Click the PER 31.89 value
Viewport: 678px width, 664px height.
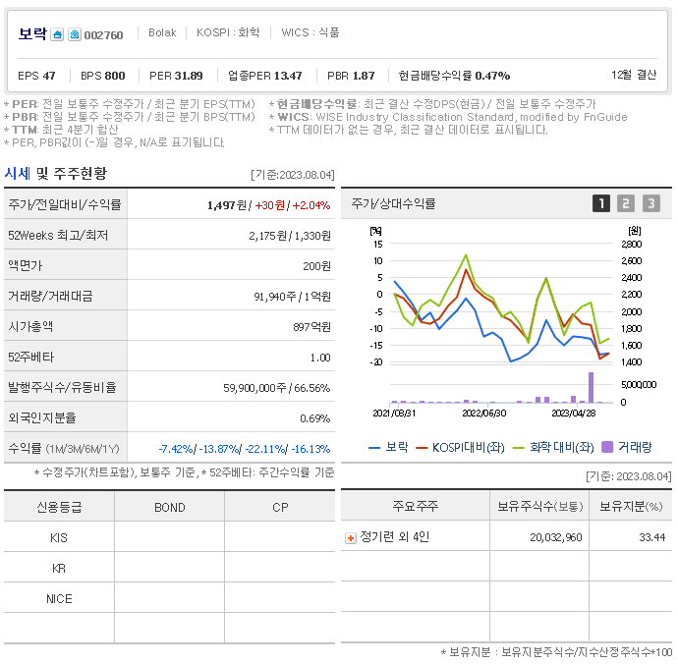176,76
